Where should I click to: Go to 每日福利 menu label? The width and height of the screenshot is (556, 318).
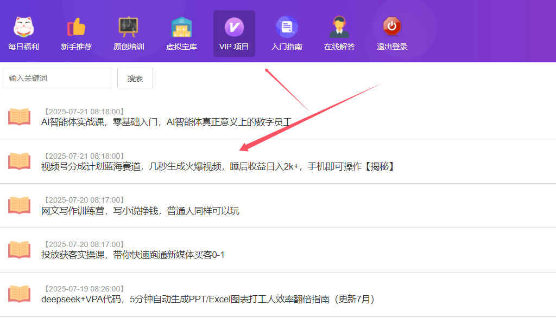coord(23,47)
